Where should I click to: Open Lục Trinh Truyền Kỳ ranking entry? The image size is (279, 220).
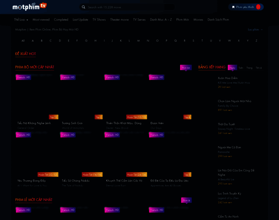(x=229, y=194)
